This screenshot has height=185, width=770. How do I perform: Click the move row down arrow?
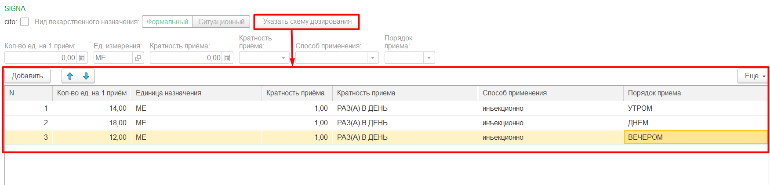86,76
